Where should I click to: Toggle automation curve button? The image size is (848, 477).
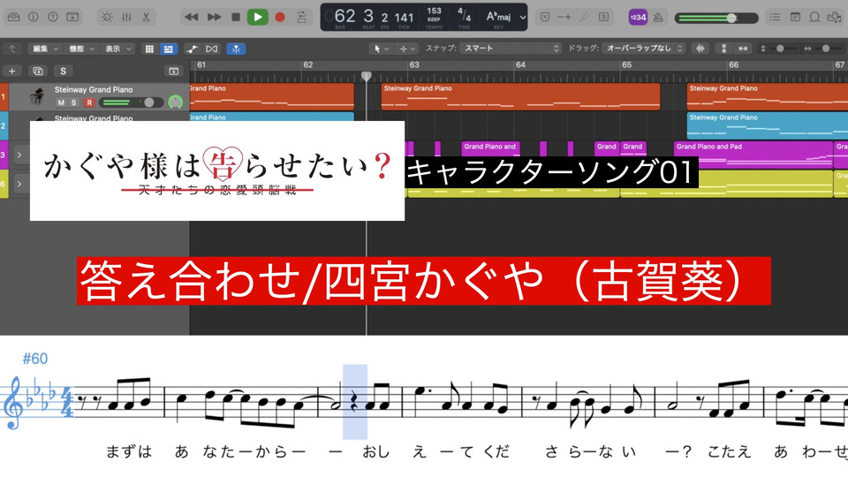tap(192, 49)
